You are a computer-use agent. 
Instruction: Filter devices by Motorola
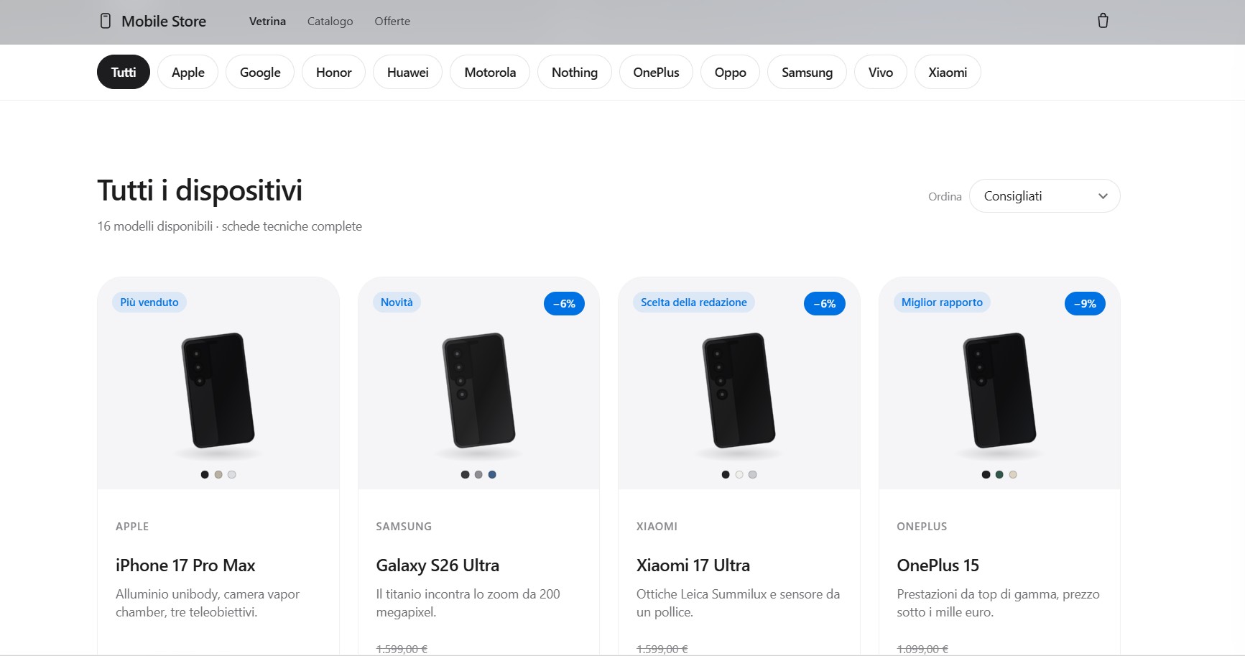coord(490,72)
